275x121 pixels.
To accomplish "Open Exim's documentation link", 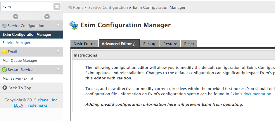I will [251, 94].
